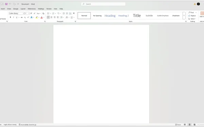Apply superscript formatting
Screen dimensions: 204x127
28,17
